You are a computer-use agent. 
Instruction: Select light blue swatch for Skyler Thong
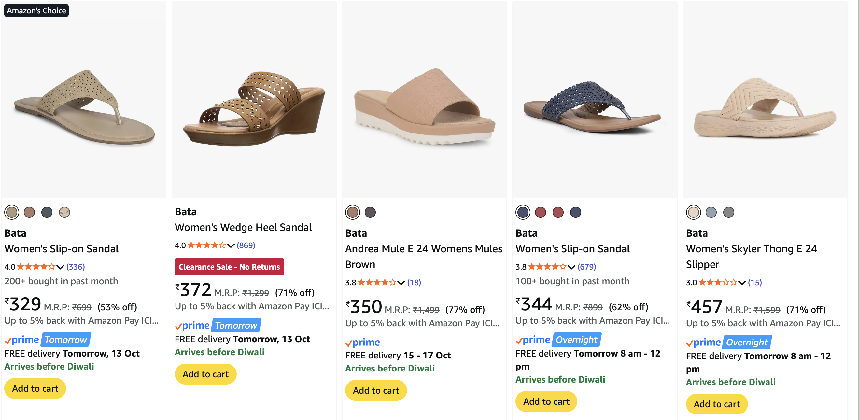711,212
